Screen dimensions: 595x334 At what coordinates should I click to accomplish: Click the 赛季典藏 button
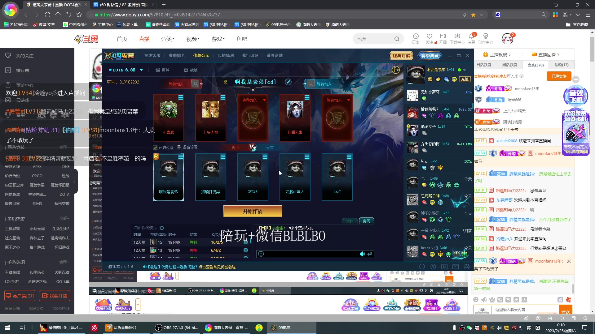pyautogui.click(x=430, y=56)
